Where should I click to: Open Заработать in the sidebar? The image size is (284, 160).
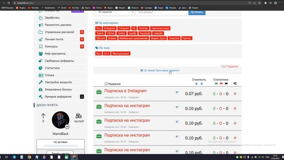coord(52,18)
